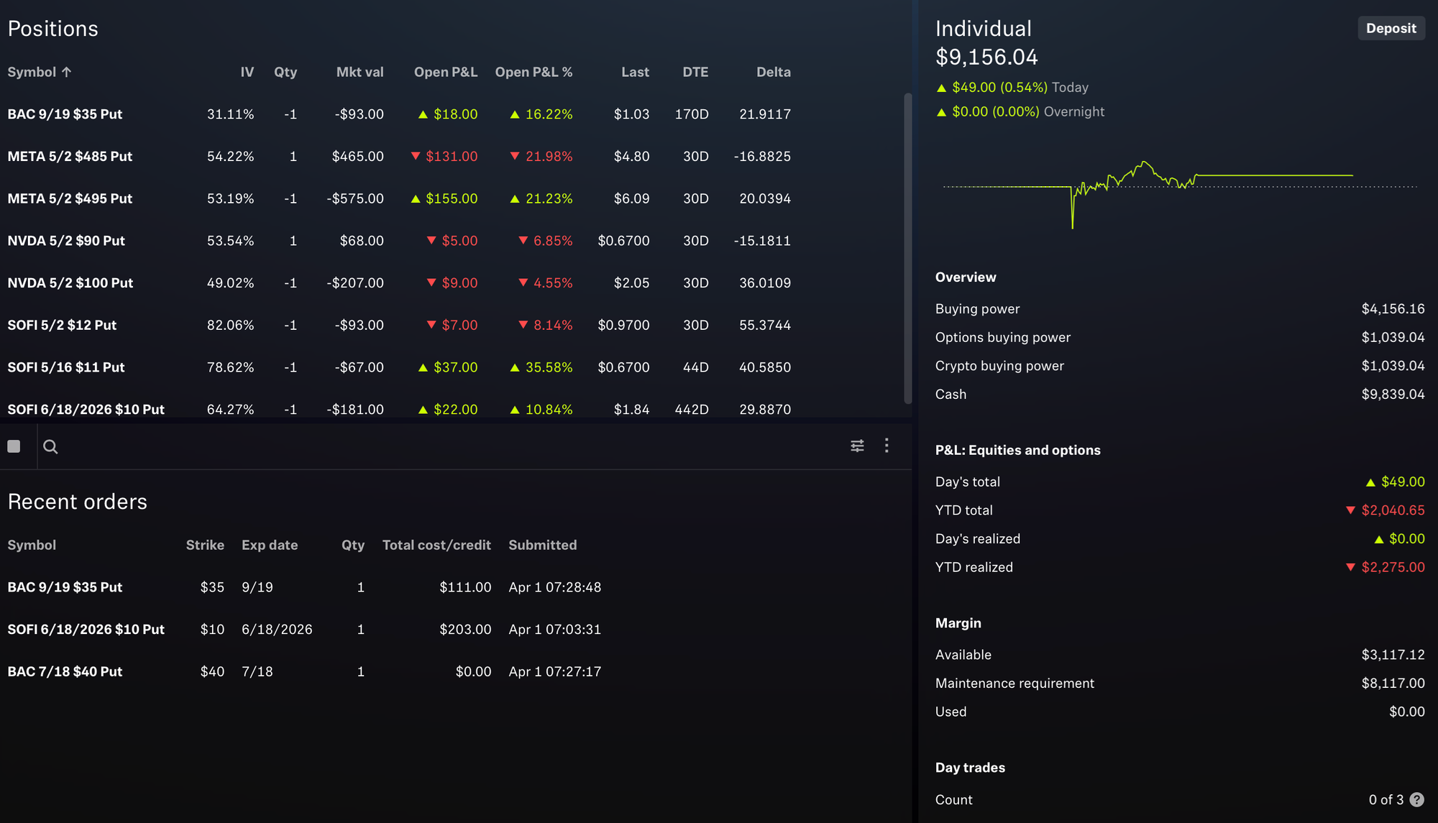Screen dimensions: 1438x823
Task: Open the search magnifier icon
Action: [x=50, y=446]
